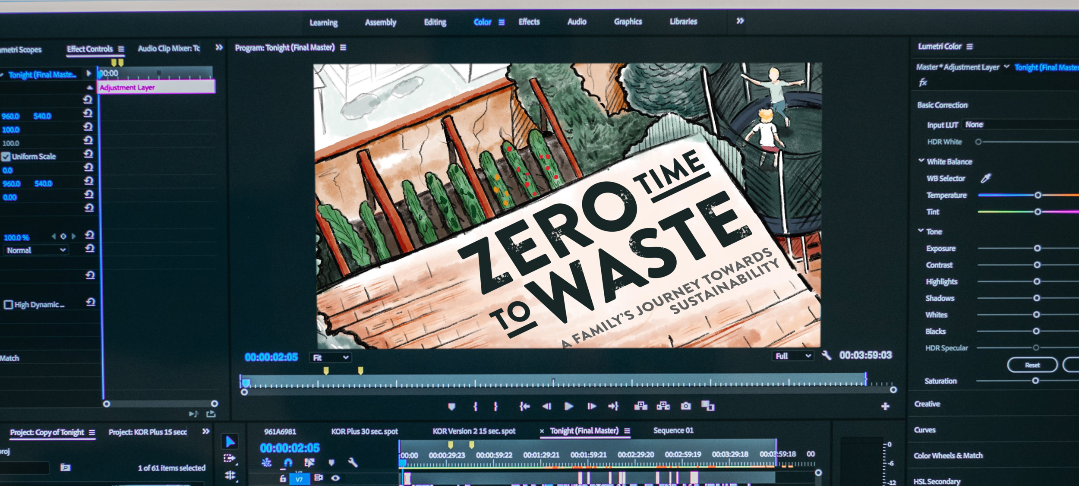1079x486 pixels.
Task: Collapse the Tone section
Action: [921, 231]
